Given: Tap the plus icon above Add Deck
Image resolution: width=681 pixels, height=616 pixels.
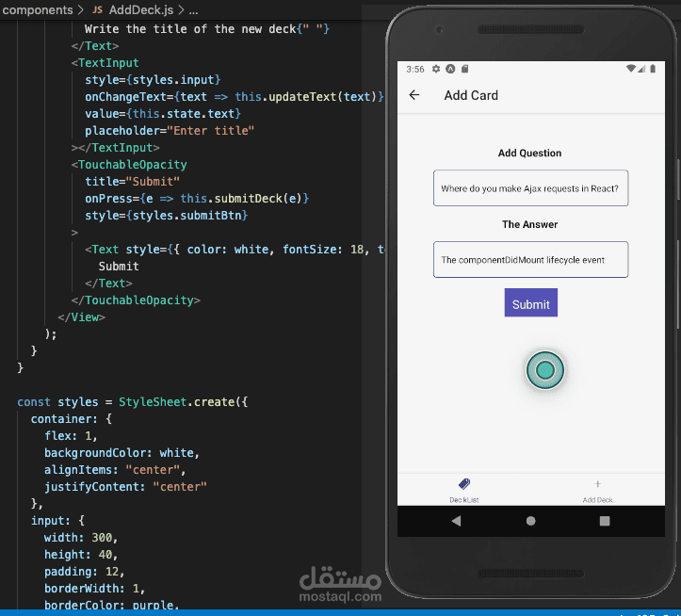Looking at the screenshot, I should click(597, 484).
